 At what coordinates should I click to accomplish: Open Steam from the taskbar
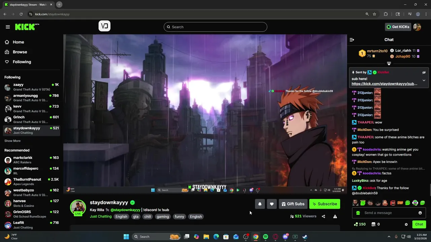click(x=305, y=237)
